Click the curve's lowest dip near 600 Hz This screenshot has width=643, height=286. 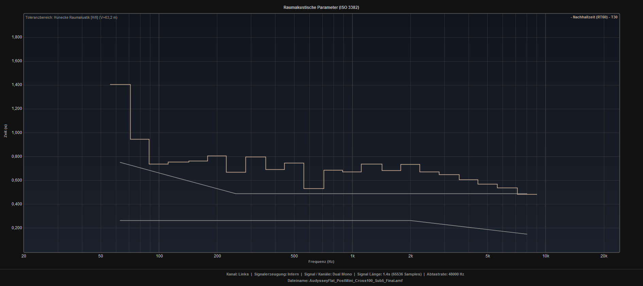pos(314,188)
